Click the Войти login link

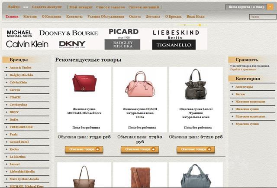(14, 7)
